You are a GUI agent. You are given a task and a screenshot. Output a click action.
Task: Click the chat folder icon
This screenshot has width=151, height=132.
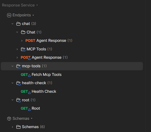pyautogui.click(x=18, y=24)
